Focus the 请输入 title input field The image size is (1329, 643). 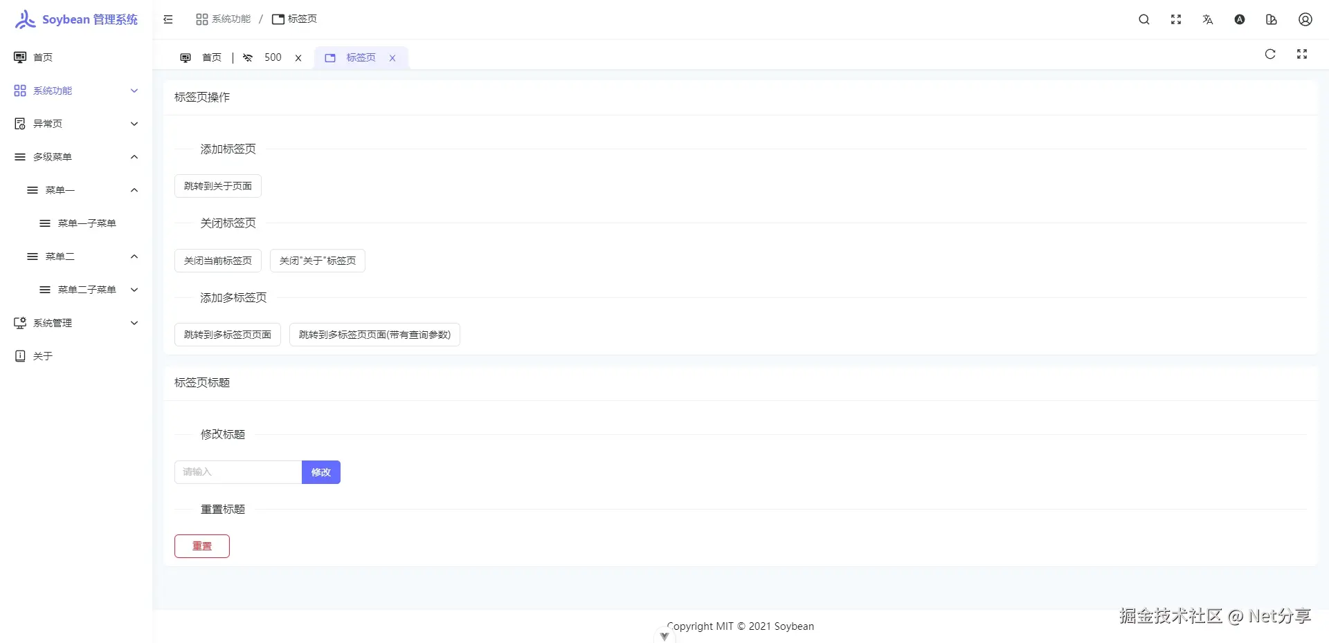pos(238,472)
